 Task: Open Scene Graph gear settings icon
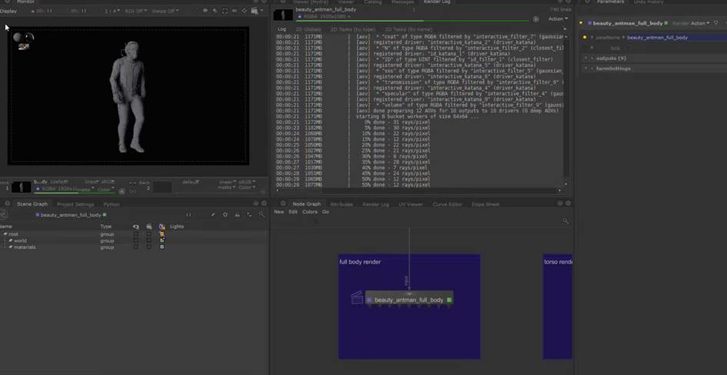[225, 215]
